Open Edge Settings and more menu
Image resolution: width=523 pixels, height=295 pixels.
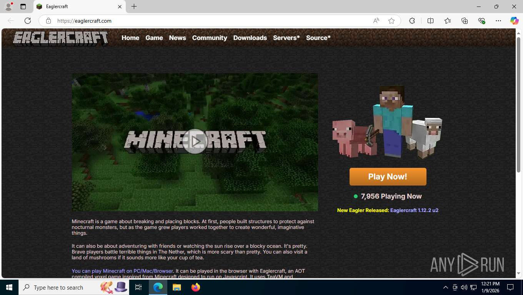click(498, 21)
